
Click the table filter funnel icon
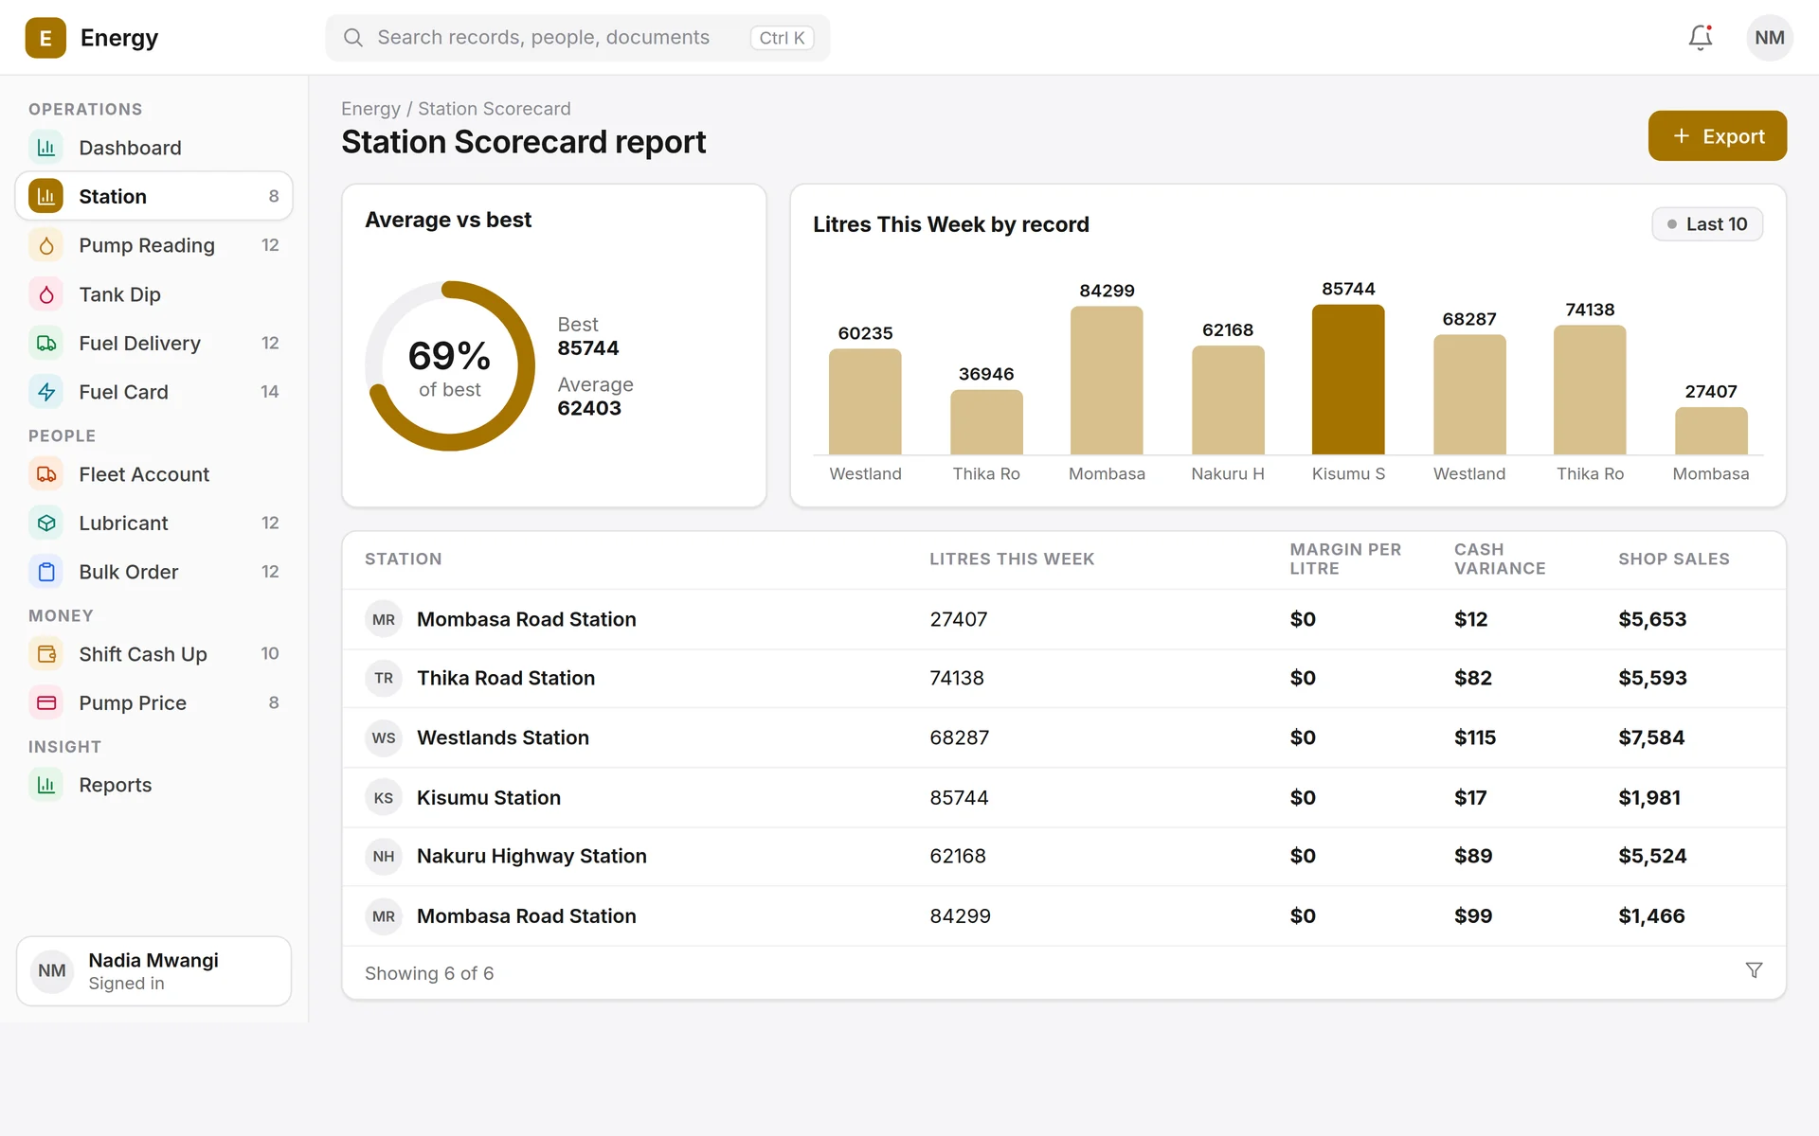[1754, 970]
